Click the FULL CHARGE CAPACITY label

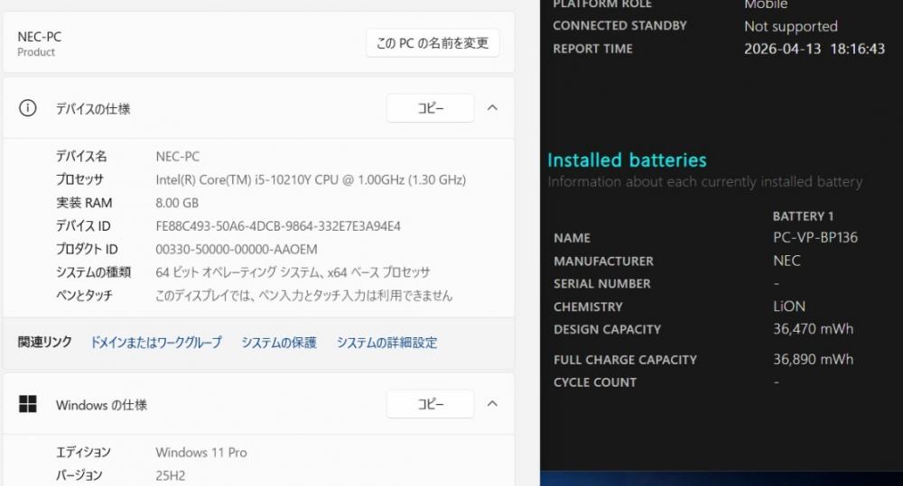(x=625, y=360)
